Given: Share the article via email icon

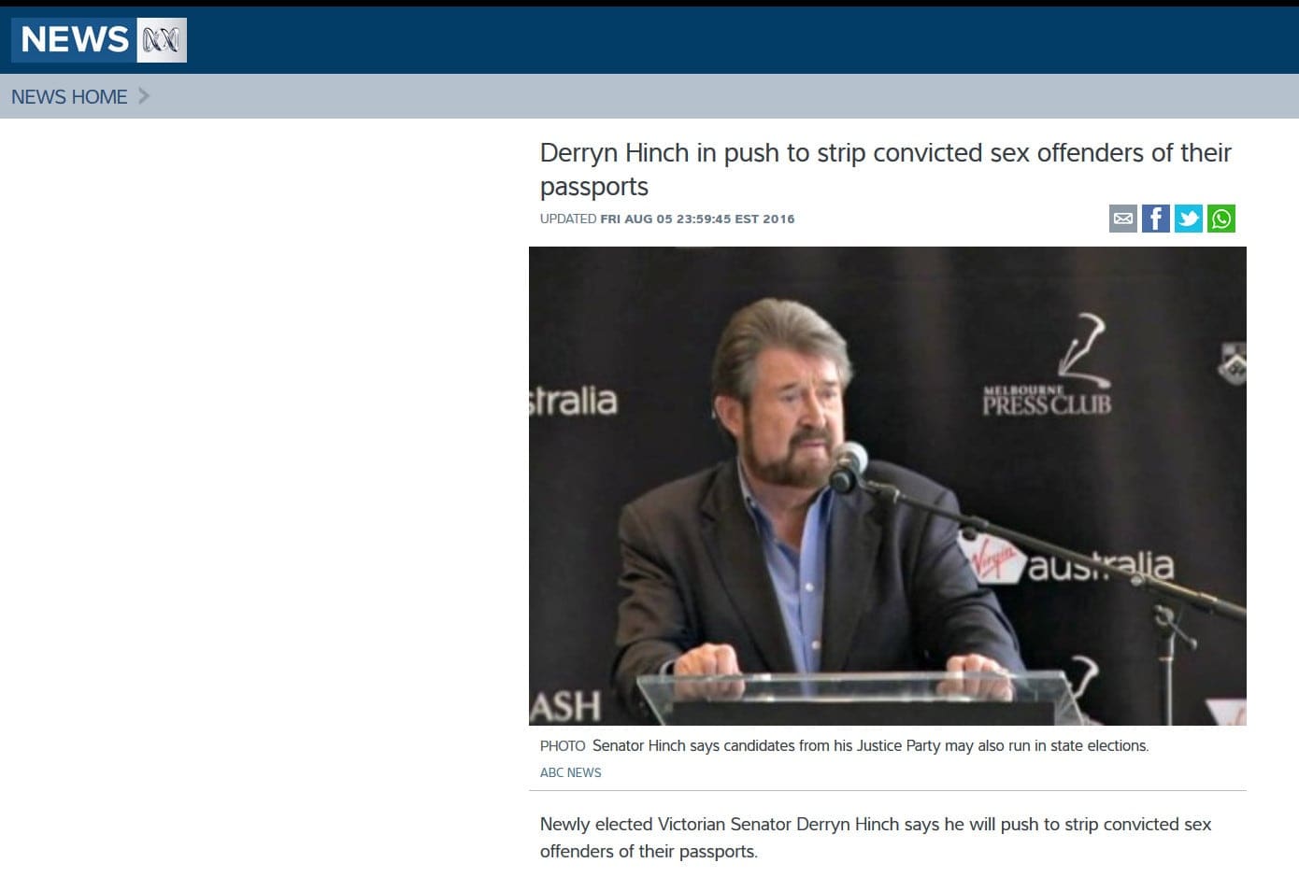Looking at the screenshot, I should coord(1123,219).
